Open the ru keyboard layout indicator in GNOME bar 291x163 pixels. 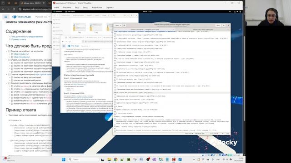click(x=230, y=11)
